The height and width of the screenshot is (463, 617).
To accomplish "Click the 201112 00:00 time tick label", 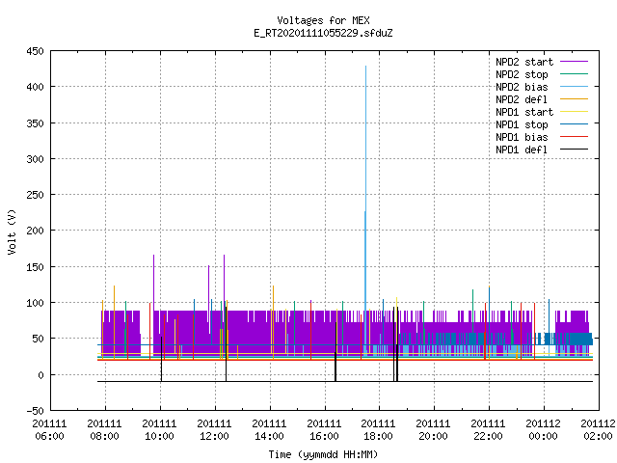I will pyautogui.click(x=544, y=430).
